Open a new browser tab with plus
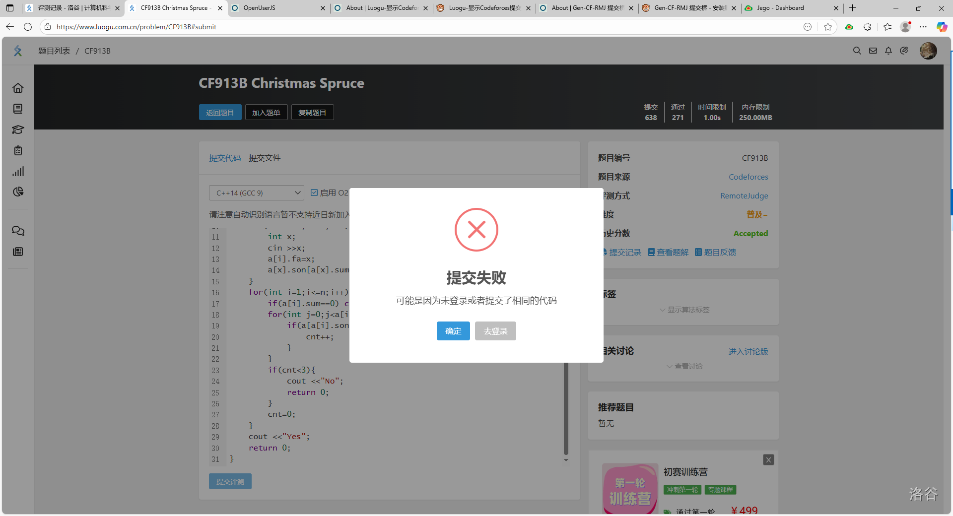The image size is (953, 516). (852, 8)
